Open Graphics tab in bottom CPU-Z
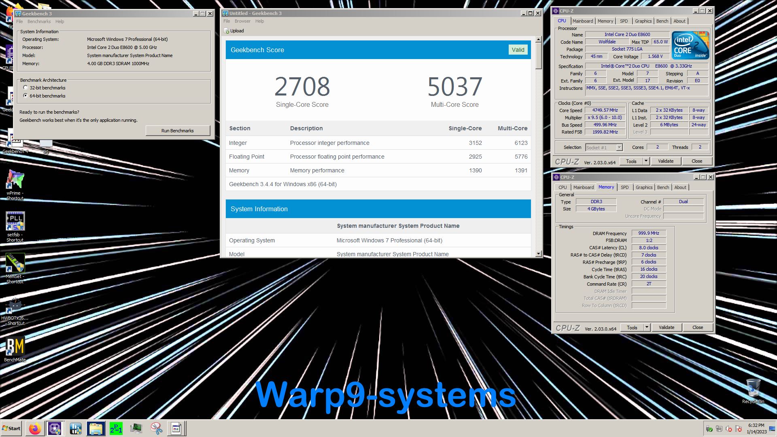The width and height of the screenshot is (777, 437). tap(644, 187)
